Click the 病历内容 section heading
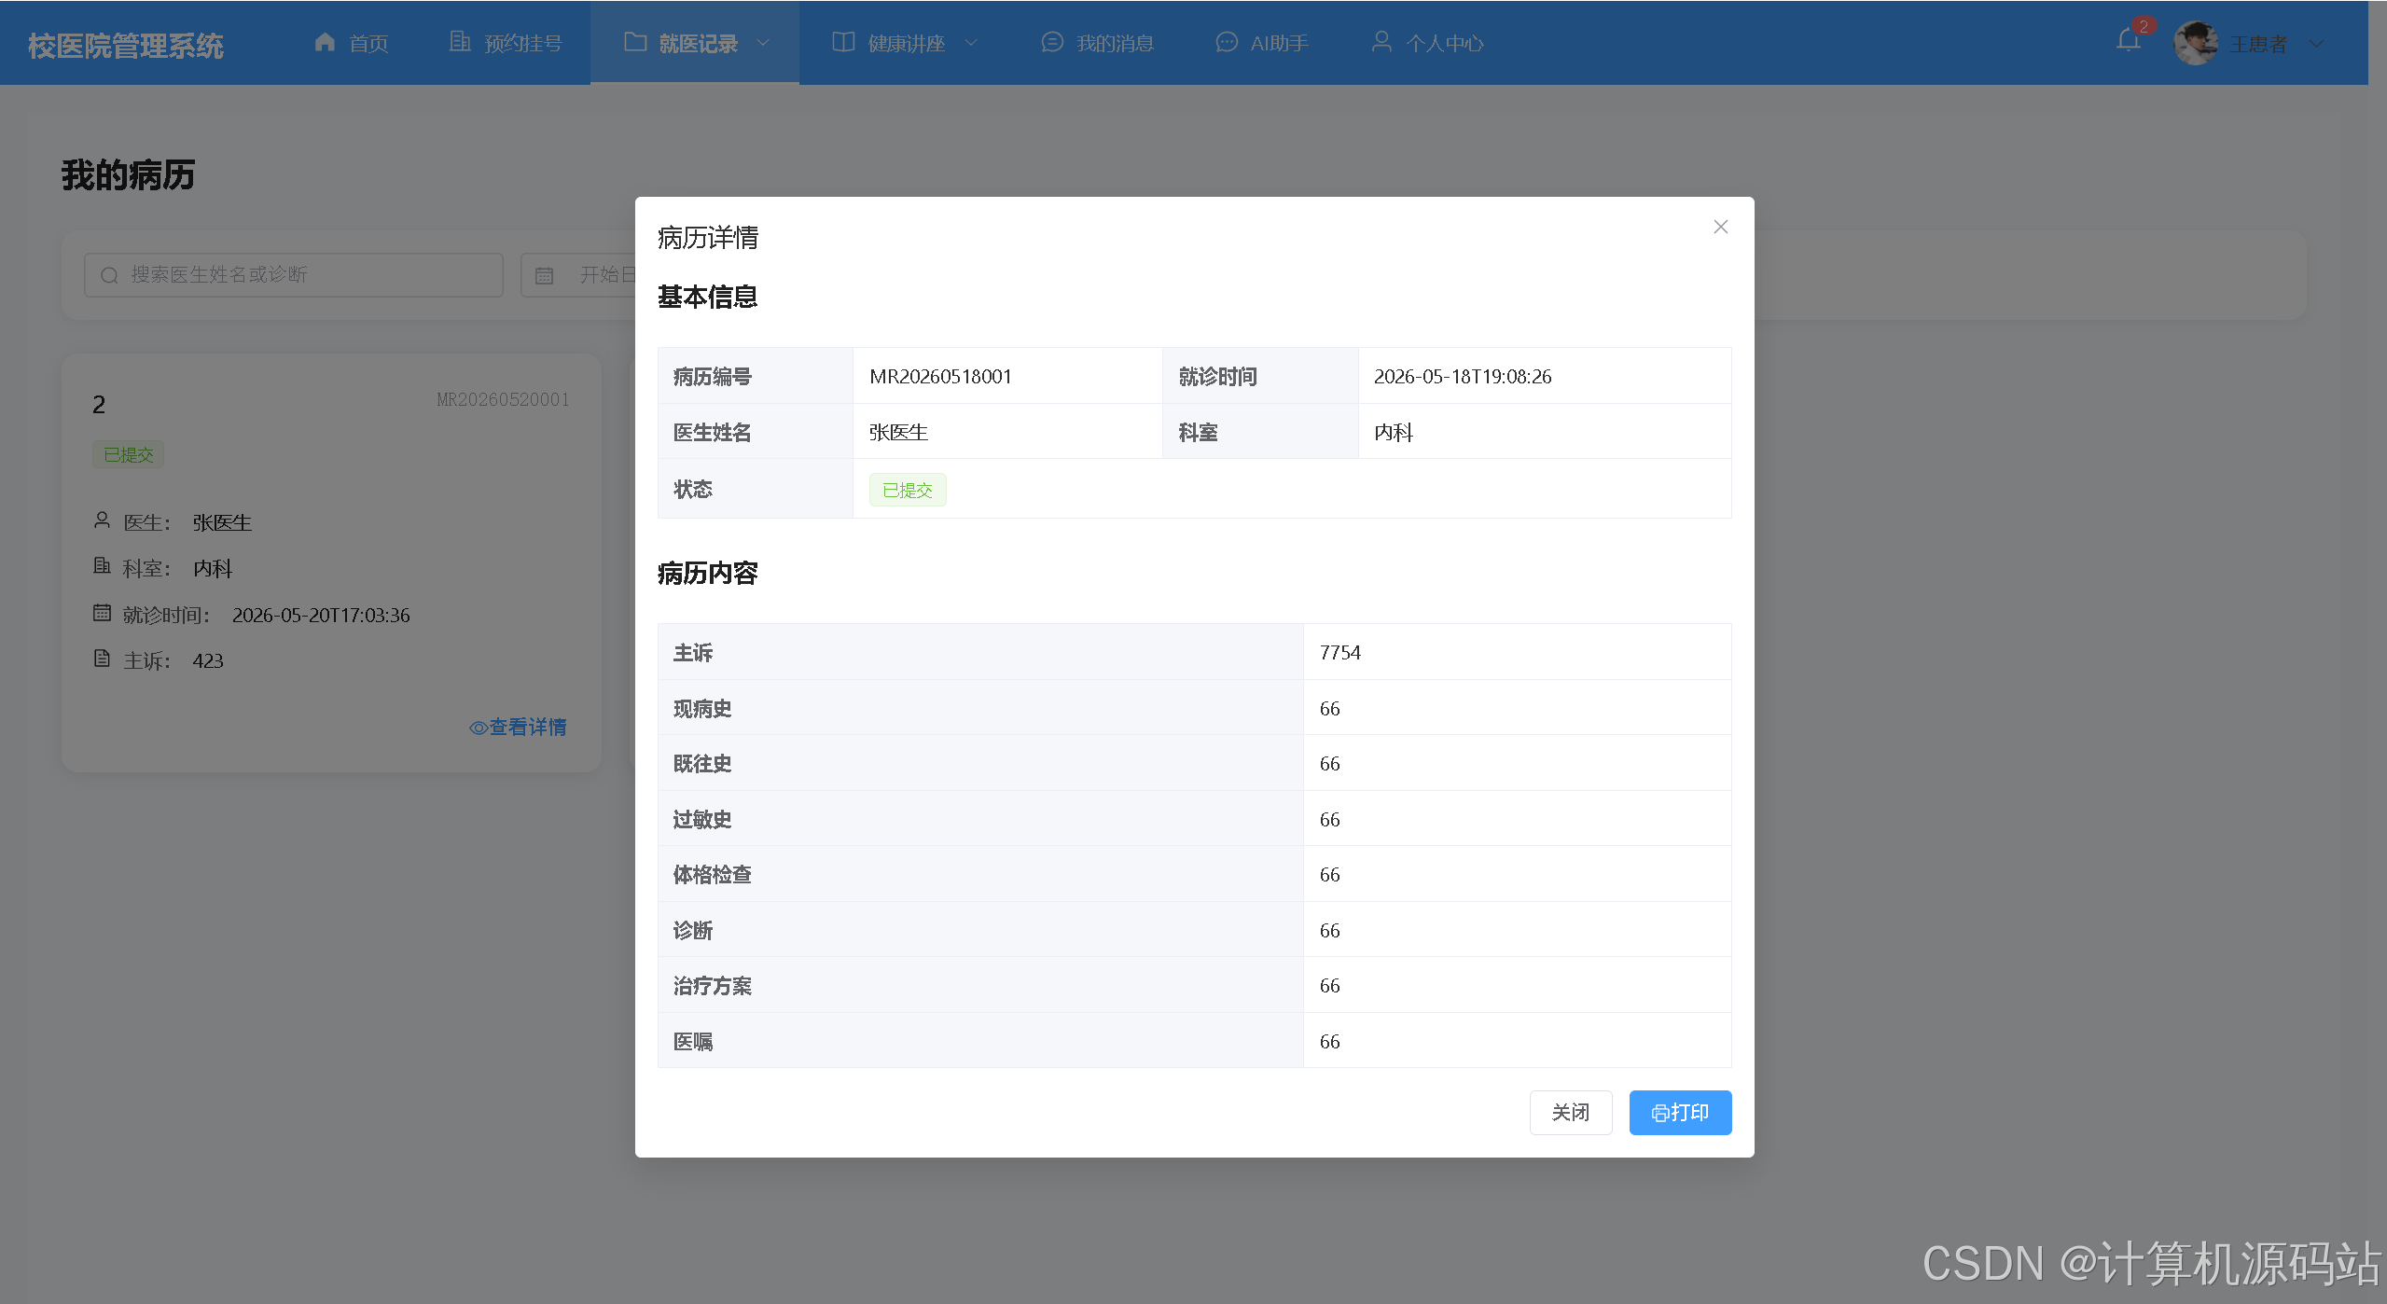Screen dimensions: 2387x1304 pyautogui.click(x=708, y=574)
